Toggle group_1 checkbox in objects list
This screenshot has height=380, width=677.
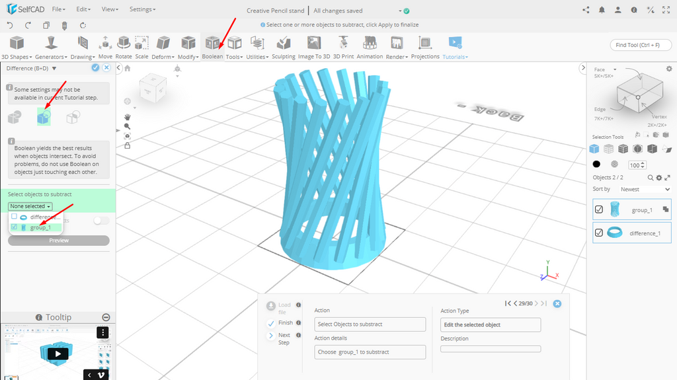point(599,209)
